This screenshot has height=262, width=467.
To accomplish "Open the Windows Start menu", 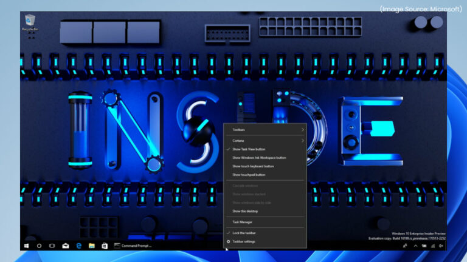I will (x=26, y=246).
